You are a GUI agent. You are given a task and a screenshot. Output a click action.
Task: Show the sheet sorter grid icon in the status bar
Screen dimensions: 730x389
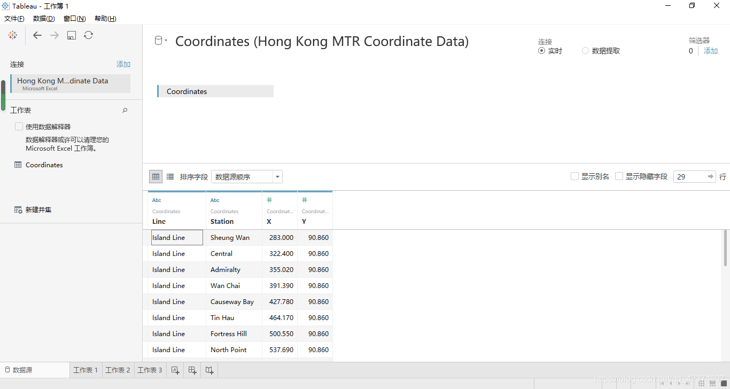[702, 383]
